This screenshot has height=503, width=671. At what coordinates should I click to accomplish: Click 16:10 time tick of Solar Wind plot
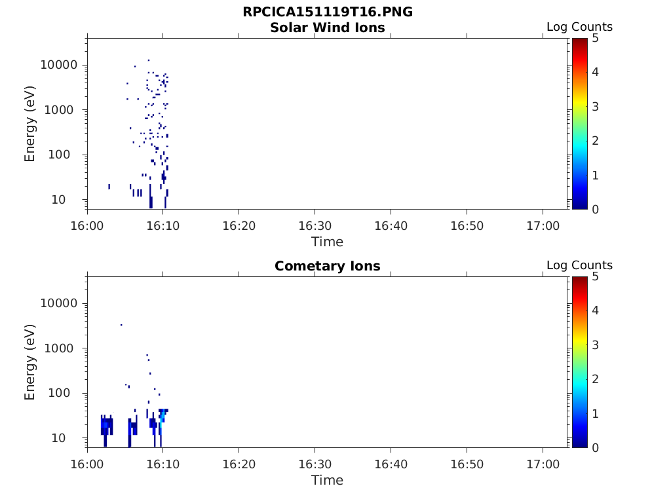tap(163, 226)
